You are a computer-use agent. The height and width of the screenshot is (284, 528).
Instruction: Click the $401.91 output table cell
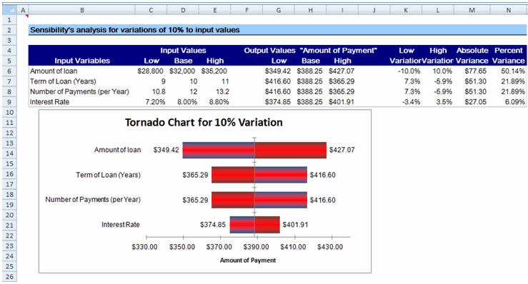[x=342, y=102]
